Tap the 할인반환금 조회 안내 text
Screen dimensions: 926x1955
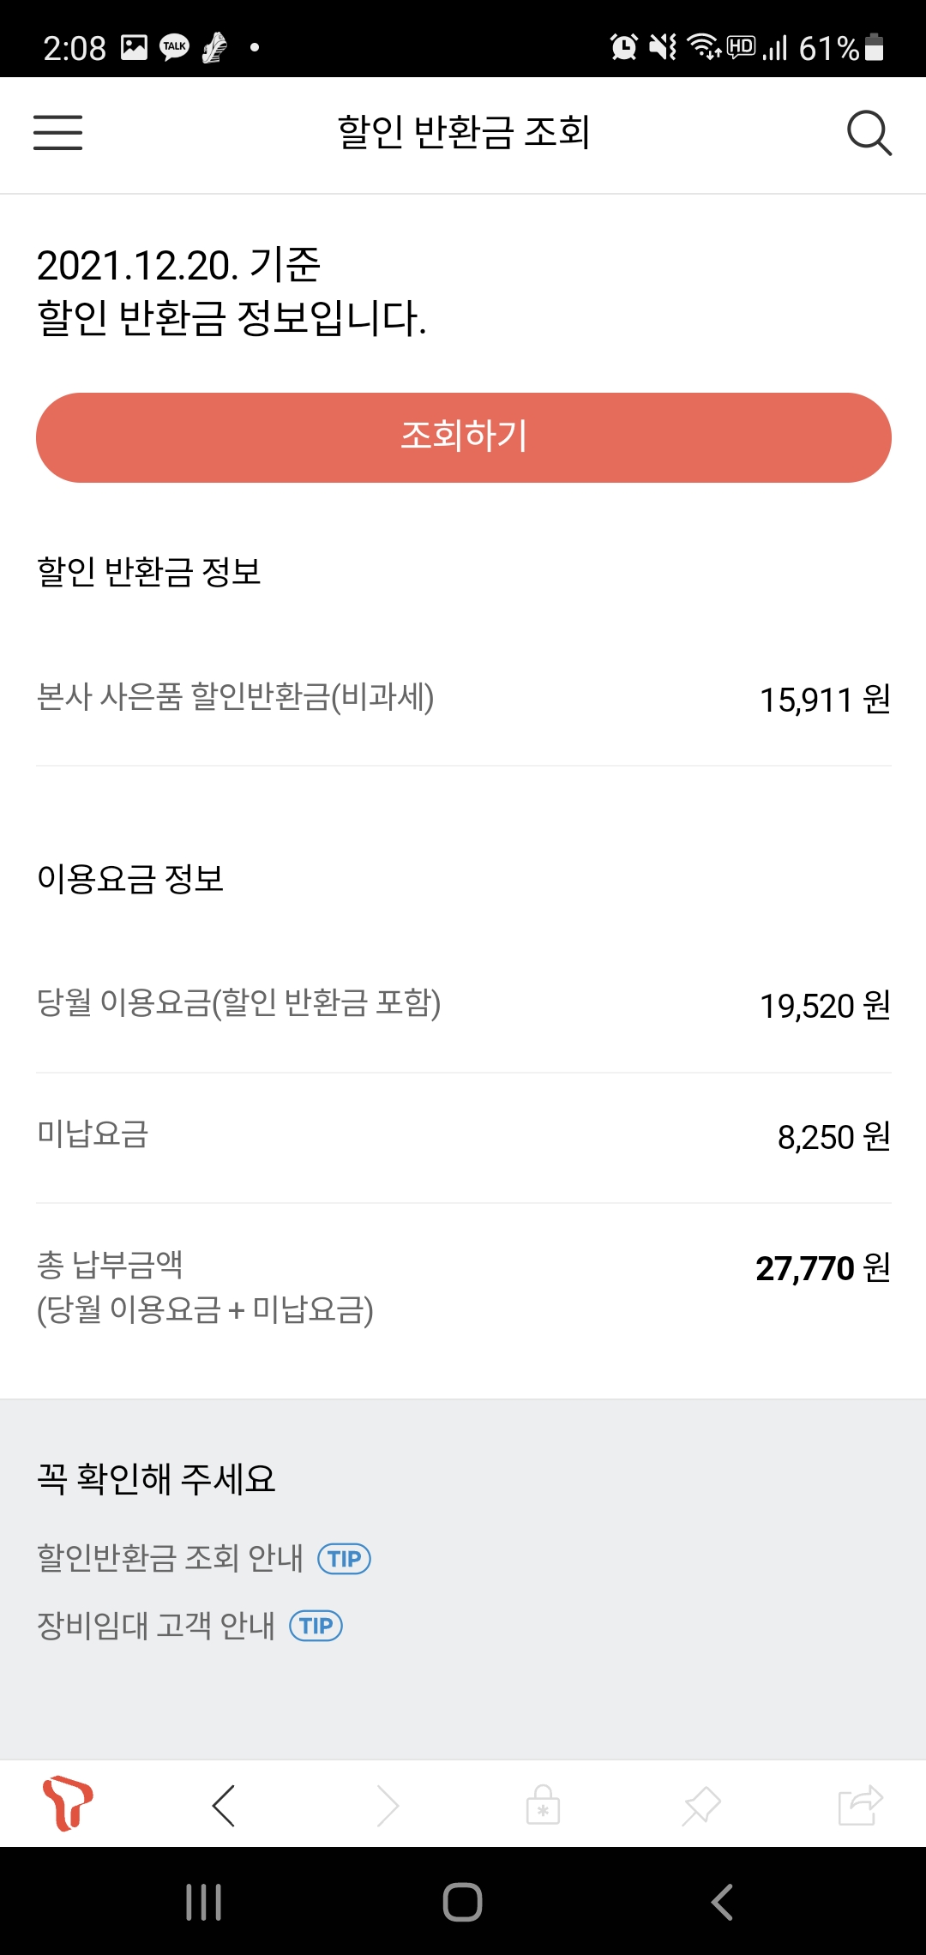170,1558
